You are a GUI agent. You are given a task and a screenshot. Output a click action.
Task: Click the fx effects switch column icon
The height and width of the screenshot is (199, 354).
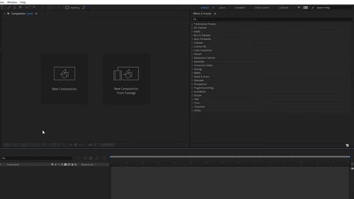tap(62, 165)
